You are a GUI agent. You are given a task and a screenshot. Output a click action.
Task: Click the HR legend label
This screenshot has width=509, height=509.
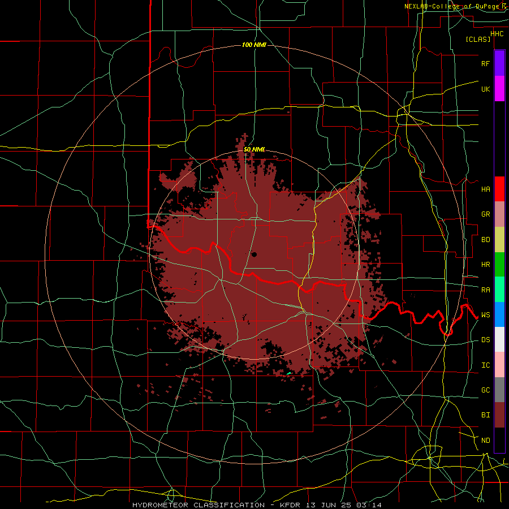coord(485,265)
